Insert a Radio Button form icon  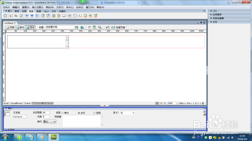[32, 16]
